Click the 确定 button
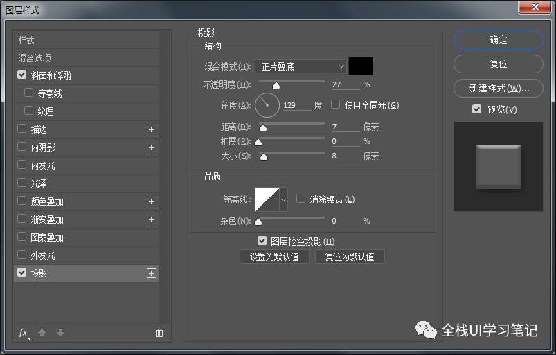Viewport: 556px width, 355px height. 499,39
